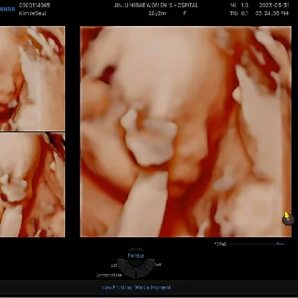
Task: Click the TIb 0.1 value
Action: pos(239,13)
